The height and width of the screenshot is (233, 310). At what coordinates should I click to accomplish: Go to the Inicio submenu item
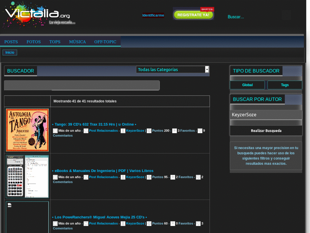point(10,52)
